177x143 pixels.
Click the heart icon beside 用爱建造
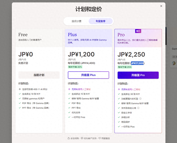pyautogui.click(x=100, y=138)
